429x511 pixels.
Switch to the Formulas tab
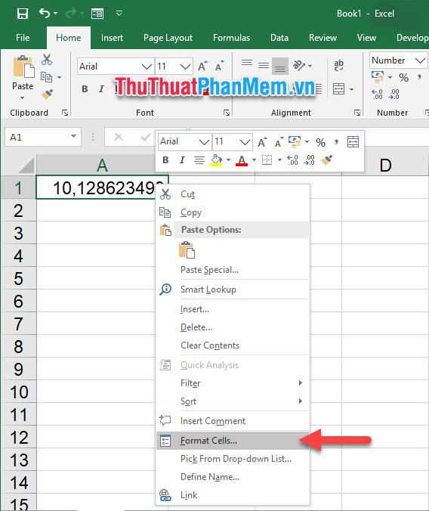tap(231, 38)
